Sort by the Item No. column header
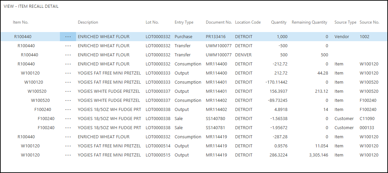 (x=21, y=22)
